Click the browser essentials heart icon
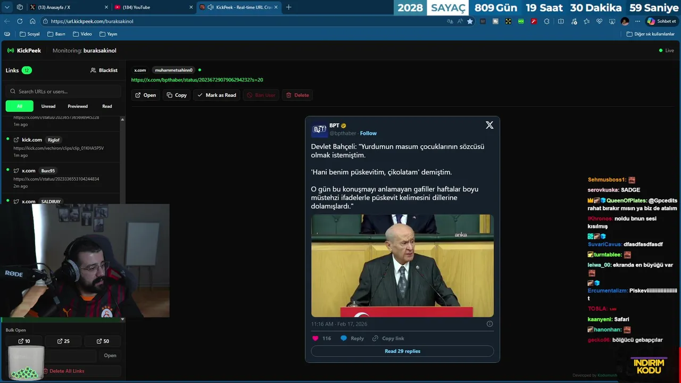The height and width of the screenshot is (383, 681). click(x=599, y=21)
